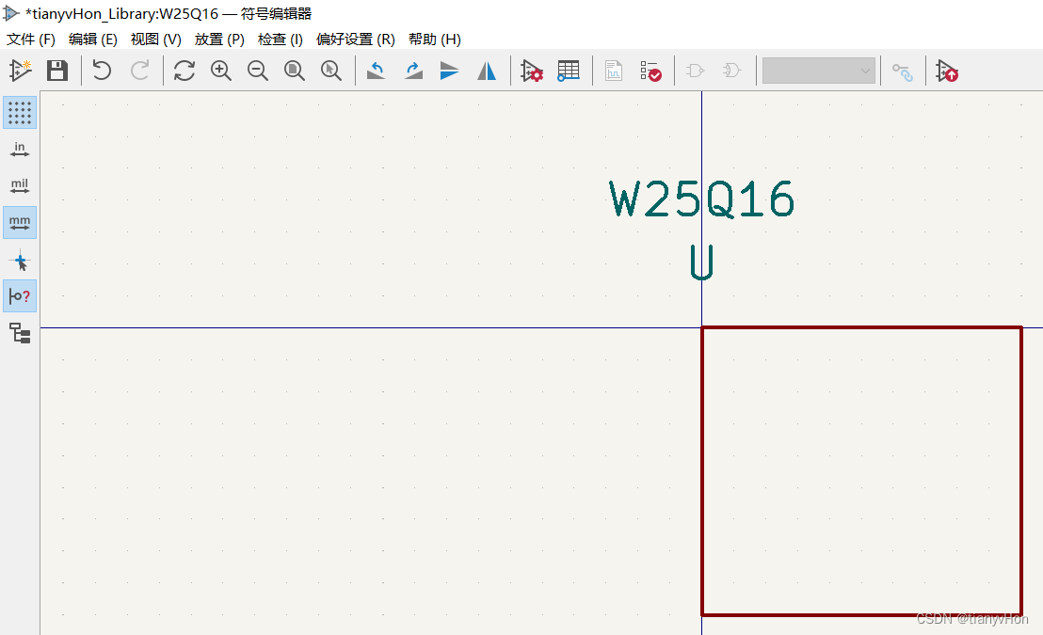The height and width of the screenshot is (635, 1043).
Task: Rotate symbol counter-clockwise
Action: coord(376,71)
